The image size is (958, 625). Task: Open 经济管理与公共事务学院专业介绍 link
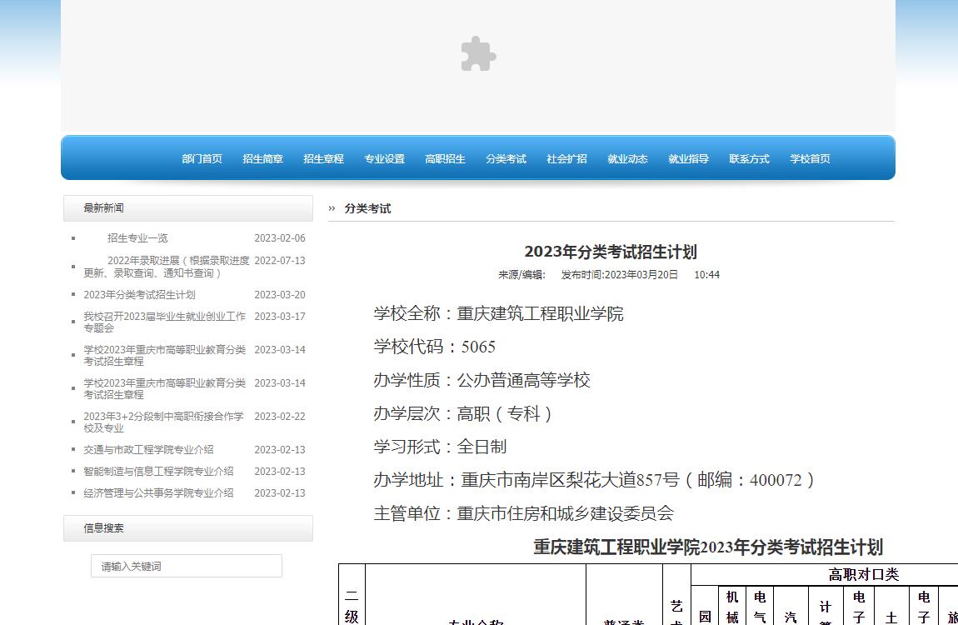click(158, 493)
